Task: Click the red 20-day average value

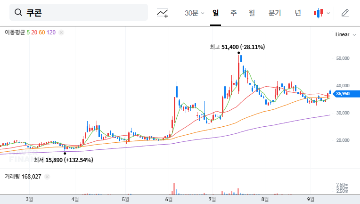Action: click(34, 33)
